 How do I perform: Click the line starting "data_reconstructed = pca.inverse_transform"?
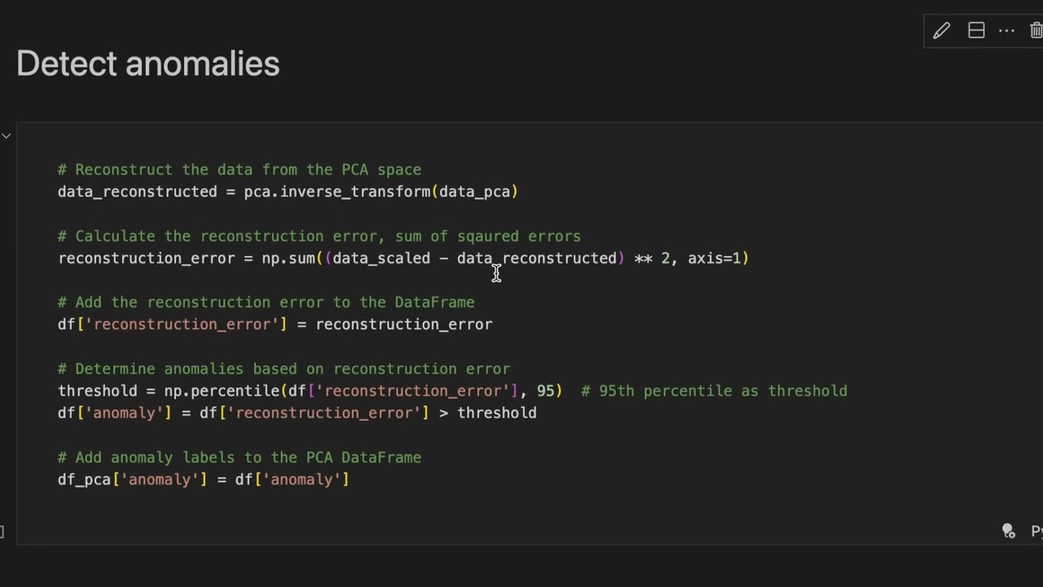point(288,192)
